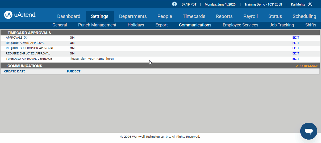Edit the Approvals setting
Screen dimensions: 321x143
[x=296, y=38]
